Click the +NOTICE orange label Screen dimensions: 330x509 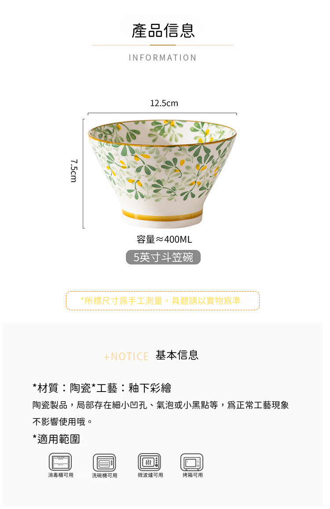coord(126,356)
